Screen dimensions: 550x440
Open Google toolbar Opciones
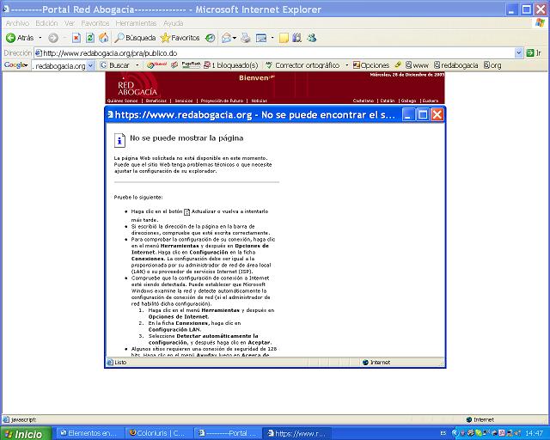tap(371, 65)
